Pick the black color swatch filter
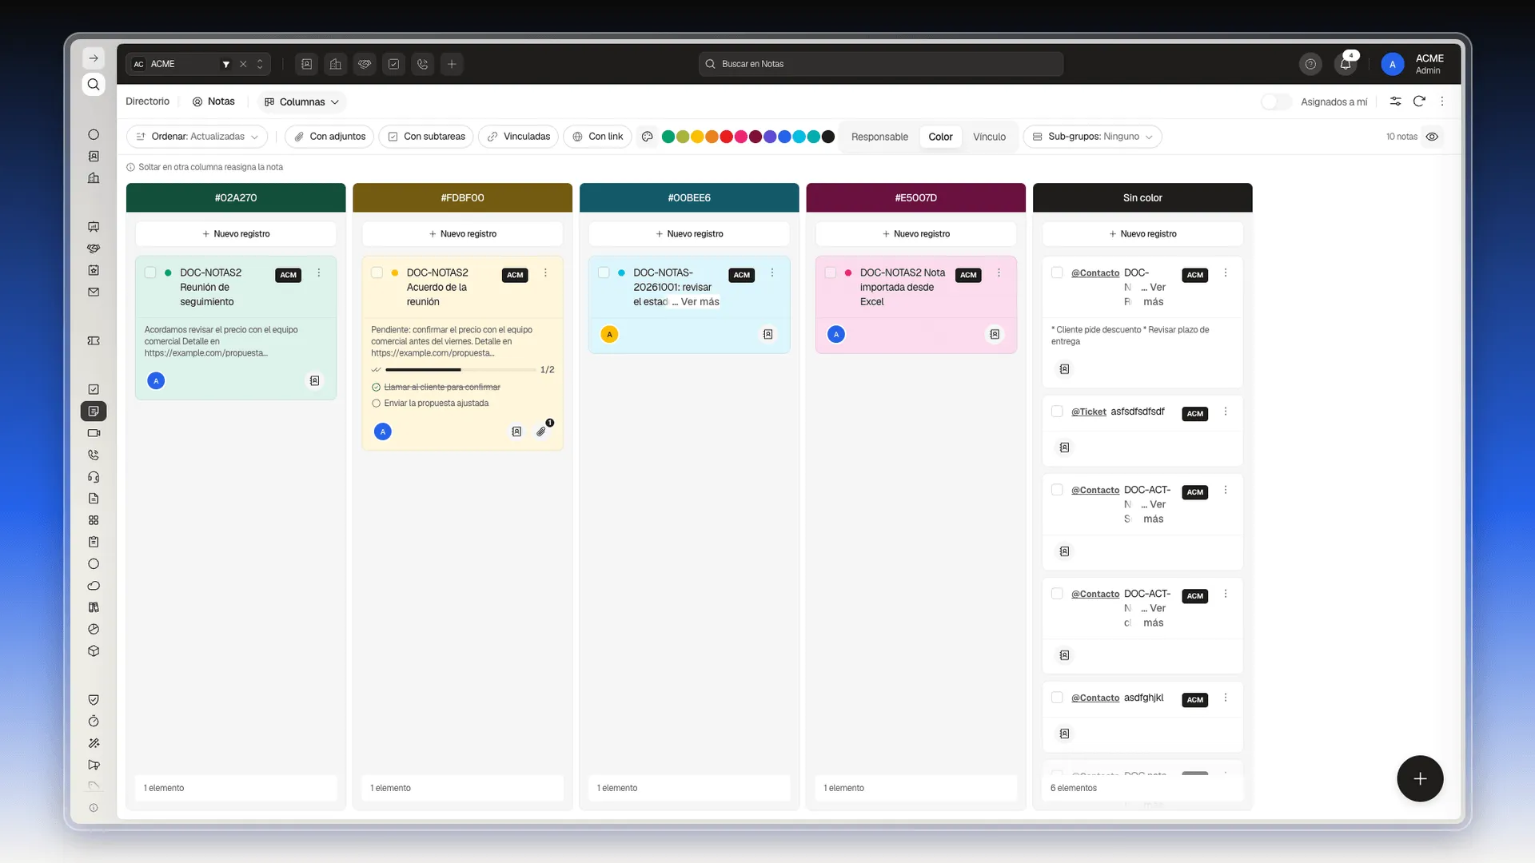This screenshot has width=1535, height=863. pos(828,137)
